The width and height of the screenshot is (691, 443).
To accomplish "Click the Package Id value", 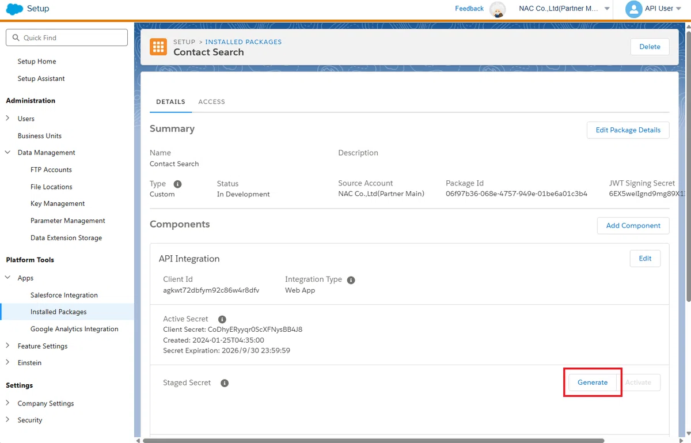I will click(517, 194).
